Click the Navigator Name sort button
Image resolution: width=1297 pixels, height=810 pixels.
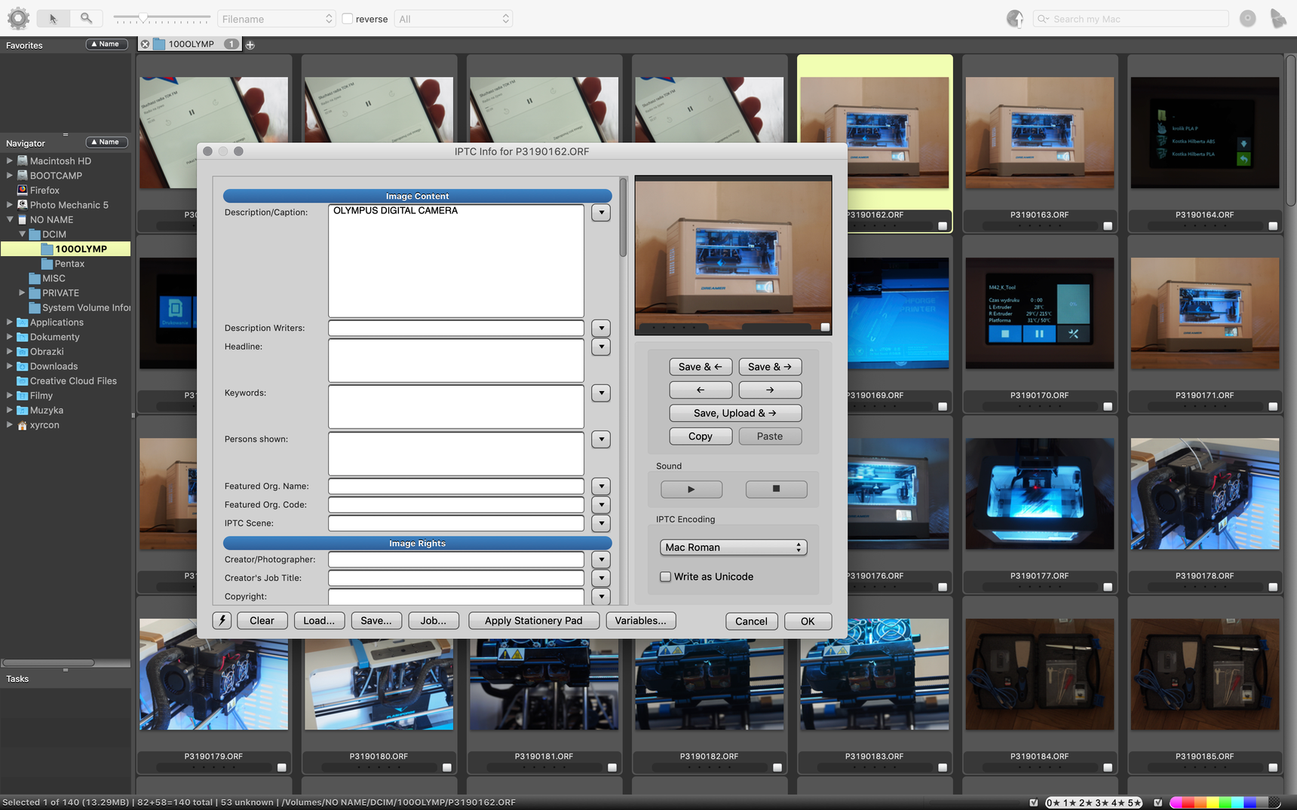click(106, 142)
